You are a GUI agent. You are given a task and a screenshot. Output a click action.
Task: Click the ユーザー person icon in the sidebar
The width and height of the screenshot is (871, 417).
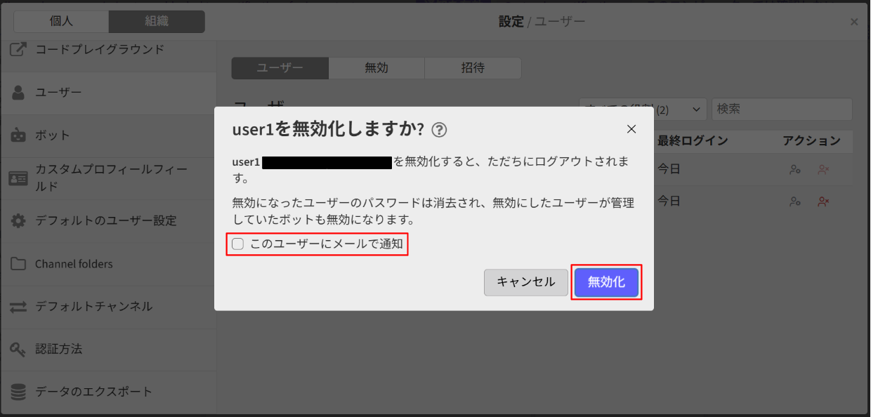[17, 92]
